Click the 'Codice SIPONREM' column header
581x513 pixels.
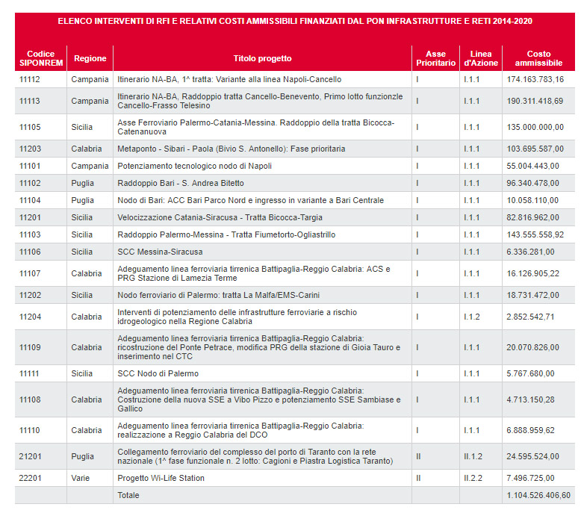coord(41,58)
